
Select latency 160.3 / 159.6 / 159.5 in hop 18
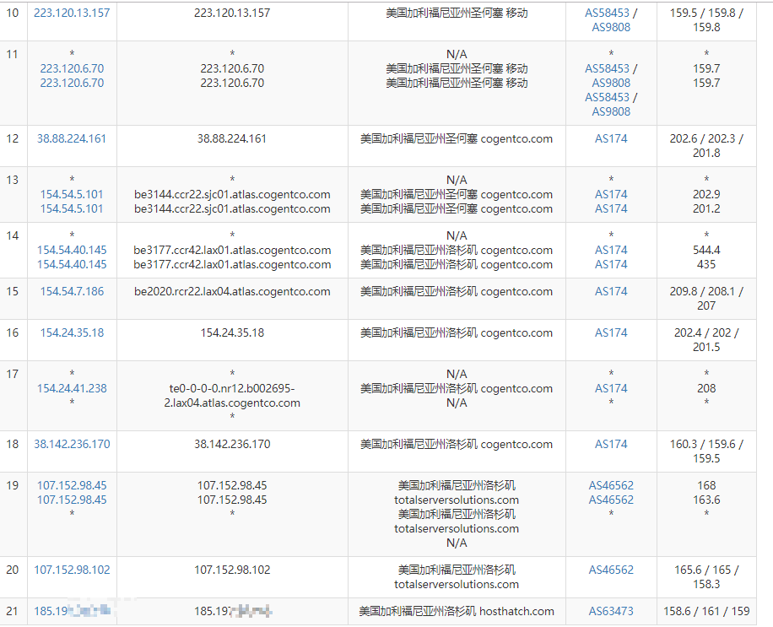(x=706, y=451)
